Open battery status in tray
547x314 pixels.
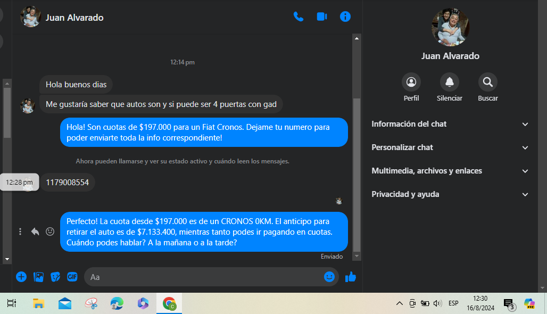pyautogui.click(x=425, y=303)
